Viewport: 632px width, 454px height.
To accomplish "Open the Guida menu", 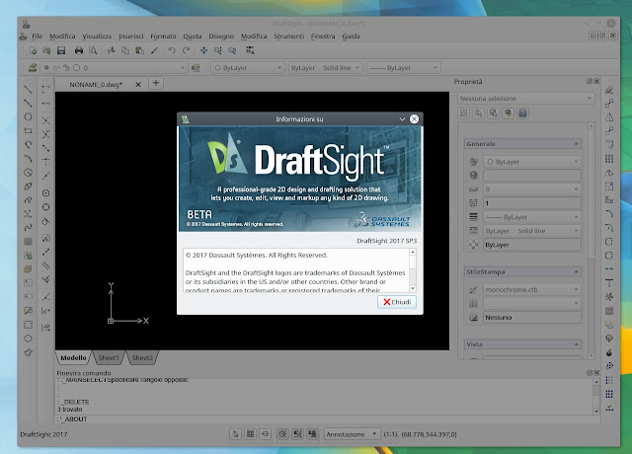I will [352, 37].
